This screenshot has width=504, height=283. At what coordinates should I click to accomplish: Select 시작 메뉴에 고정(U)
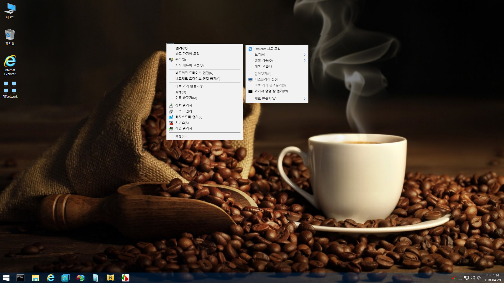click(204, 65)
